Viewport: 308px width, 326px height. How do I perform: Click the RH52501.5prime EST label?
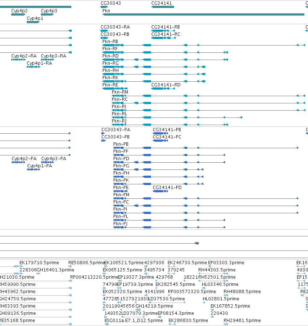(x=217, y=277)
